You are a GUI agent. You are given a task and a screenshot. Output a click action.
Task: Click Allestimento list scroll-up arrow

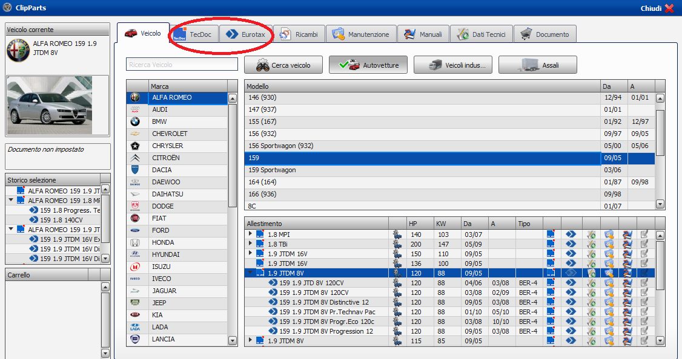[x=660, y=236]
